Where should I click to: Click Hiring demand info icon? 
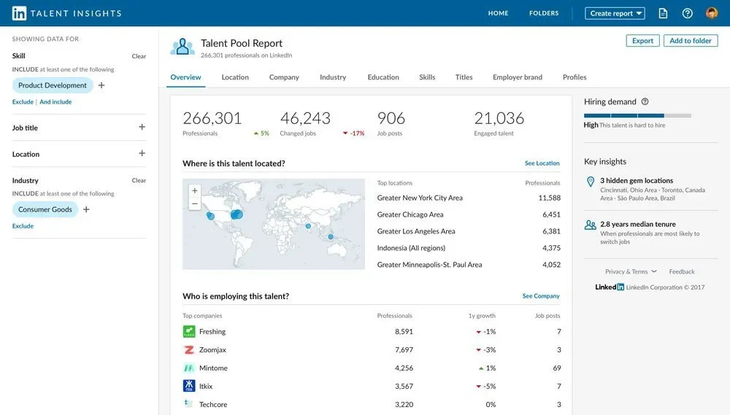click(x=645, y=102)
